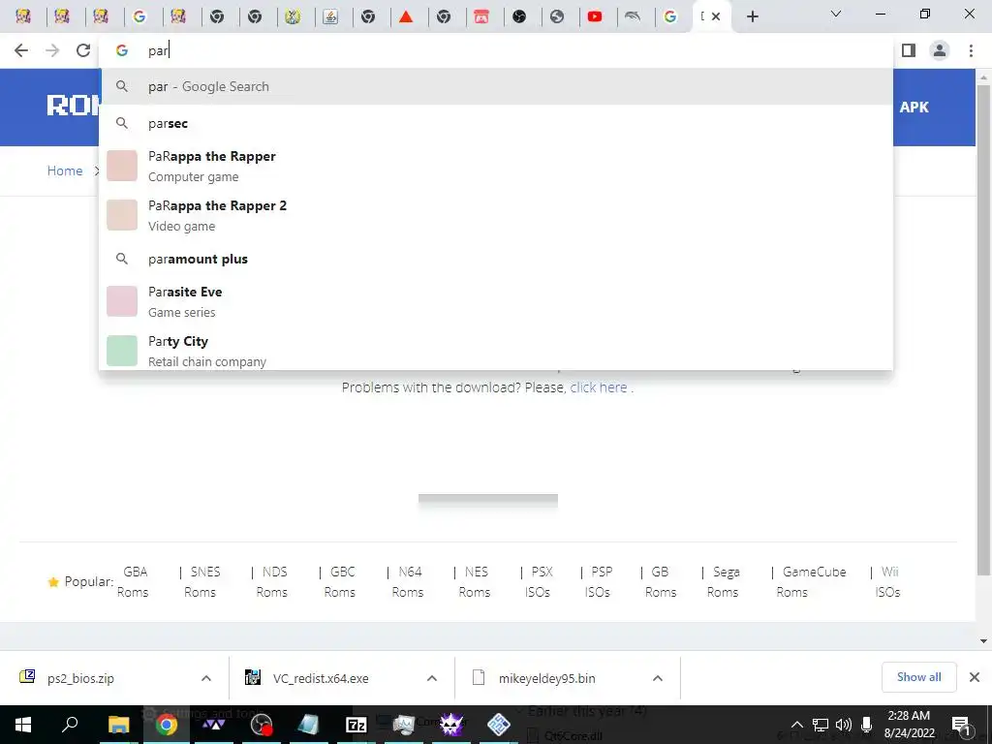Reload the current page
This screenshot has height=744, width=992.
click(x=83, y=50)
